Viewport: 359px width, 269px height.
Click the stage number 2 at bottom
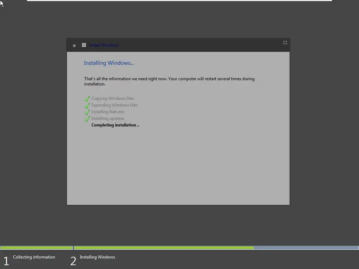tap(73, 261)
